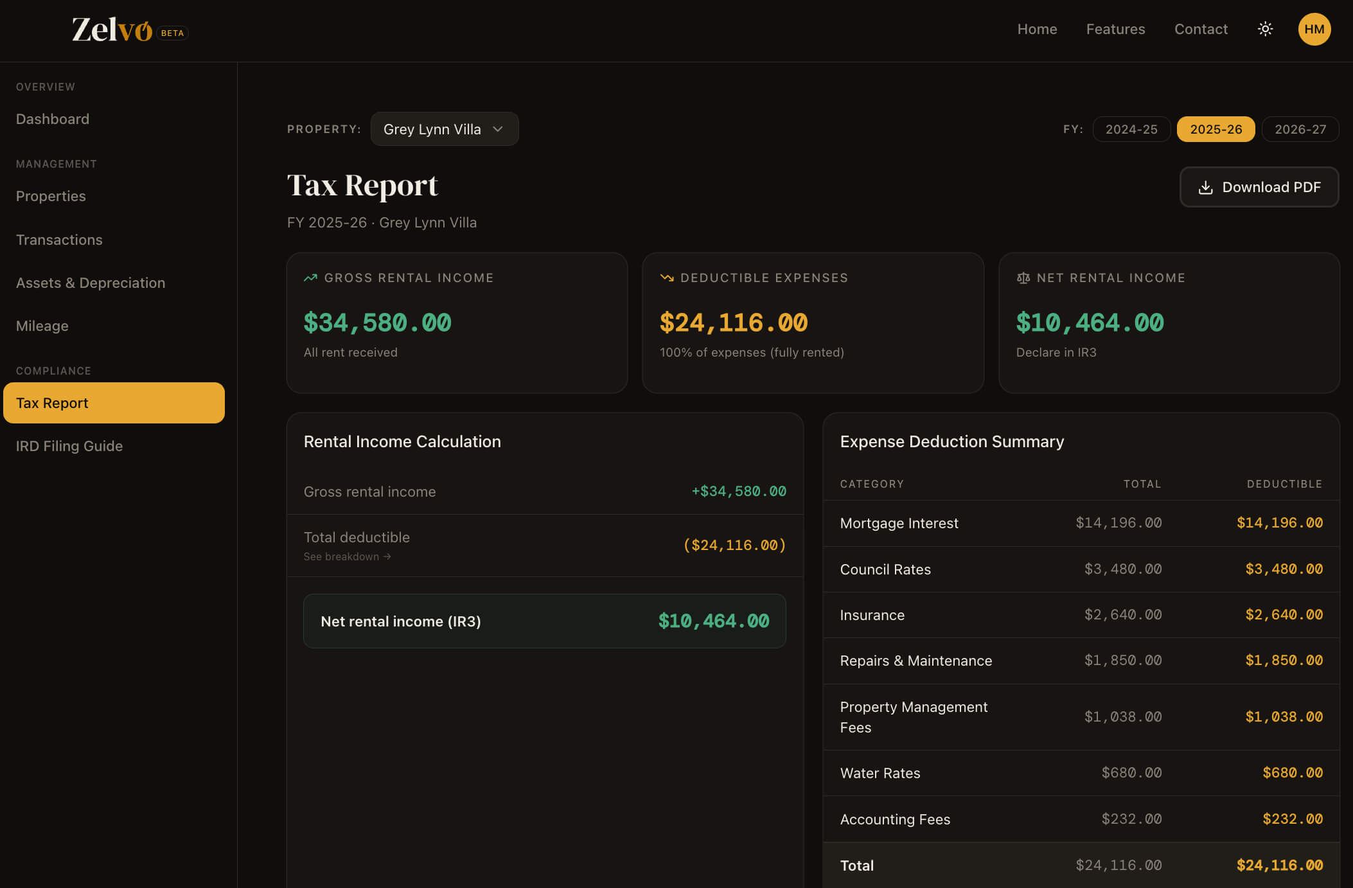Open the HM profile avatar
Screen dimensions: 1353x888
tap(1314, 29)
